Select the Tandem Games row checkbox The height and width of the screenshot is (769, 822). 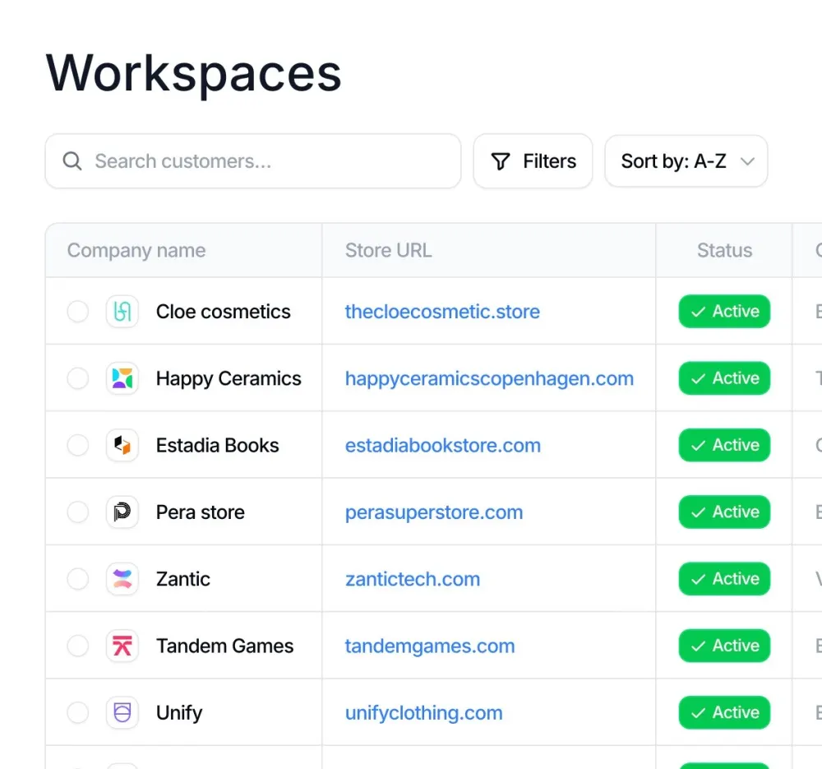tap(77, 646)
